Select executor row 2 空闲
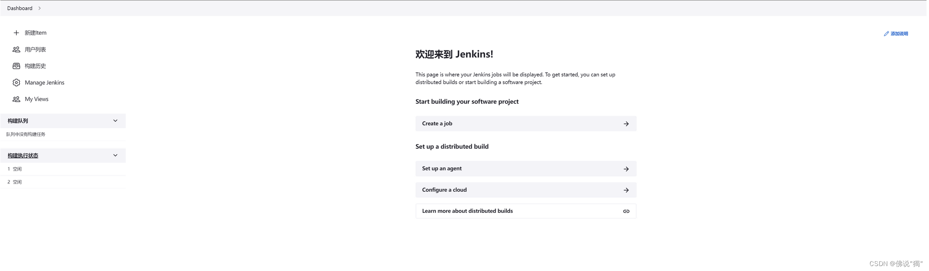This screenshot has height=271, width=929. click(x=63, y=182)
